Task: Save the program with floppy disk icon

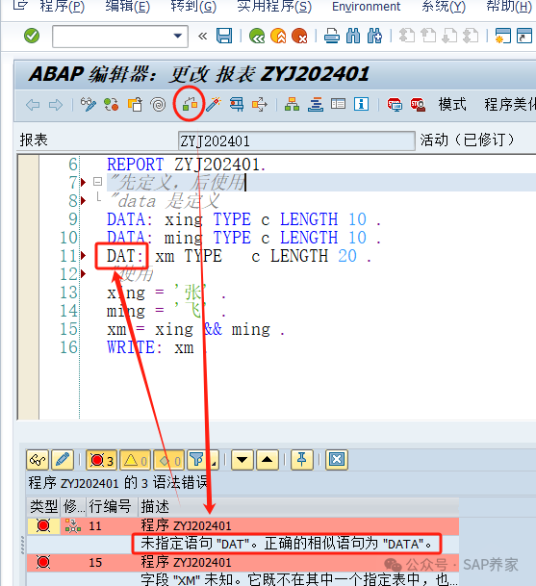Action: coord(224,36)
